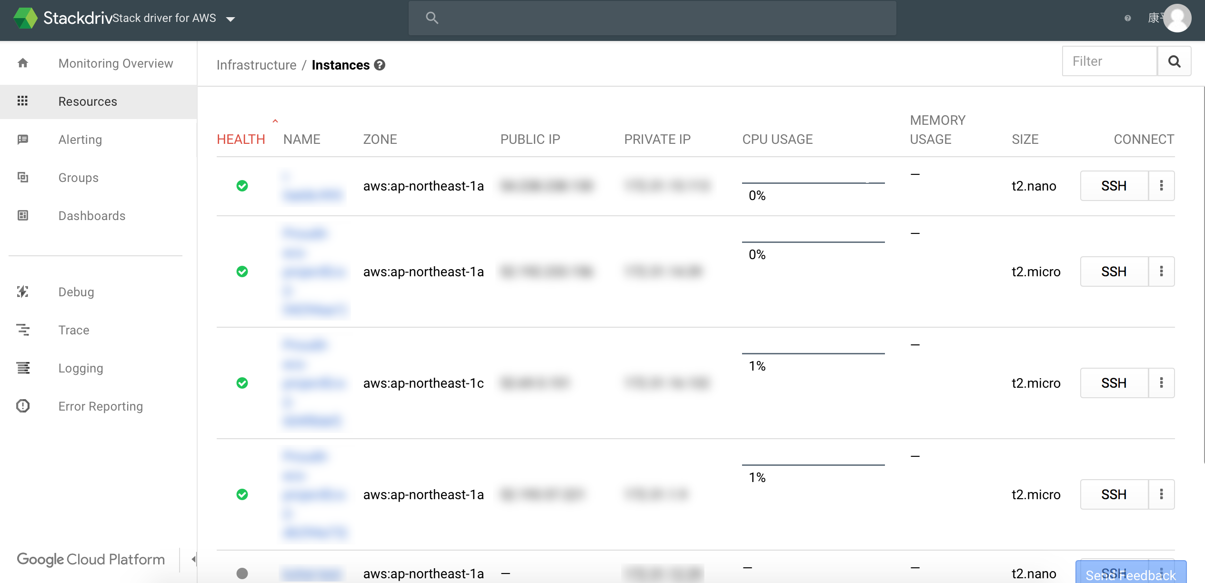
Task: Click the user avatar in the top right
Action: [x=1177, y=18]
